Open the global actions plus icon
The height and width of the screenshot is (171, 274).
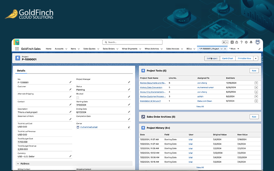pyautogui.click(x=232, y=42)
